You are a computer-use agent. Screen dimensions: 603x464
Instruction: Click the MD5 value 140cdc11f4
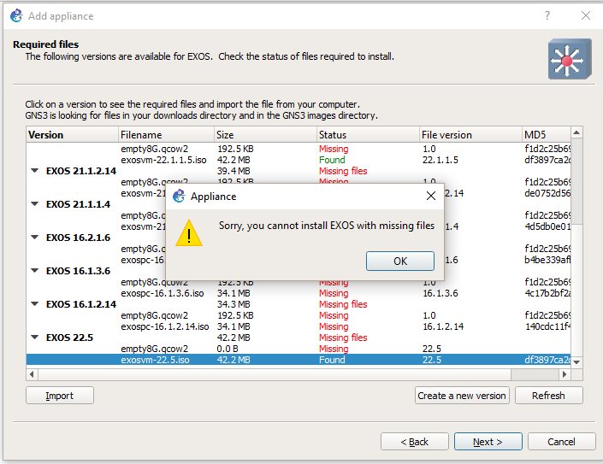547,326
